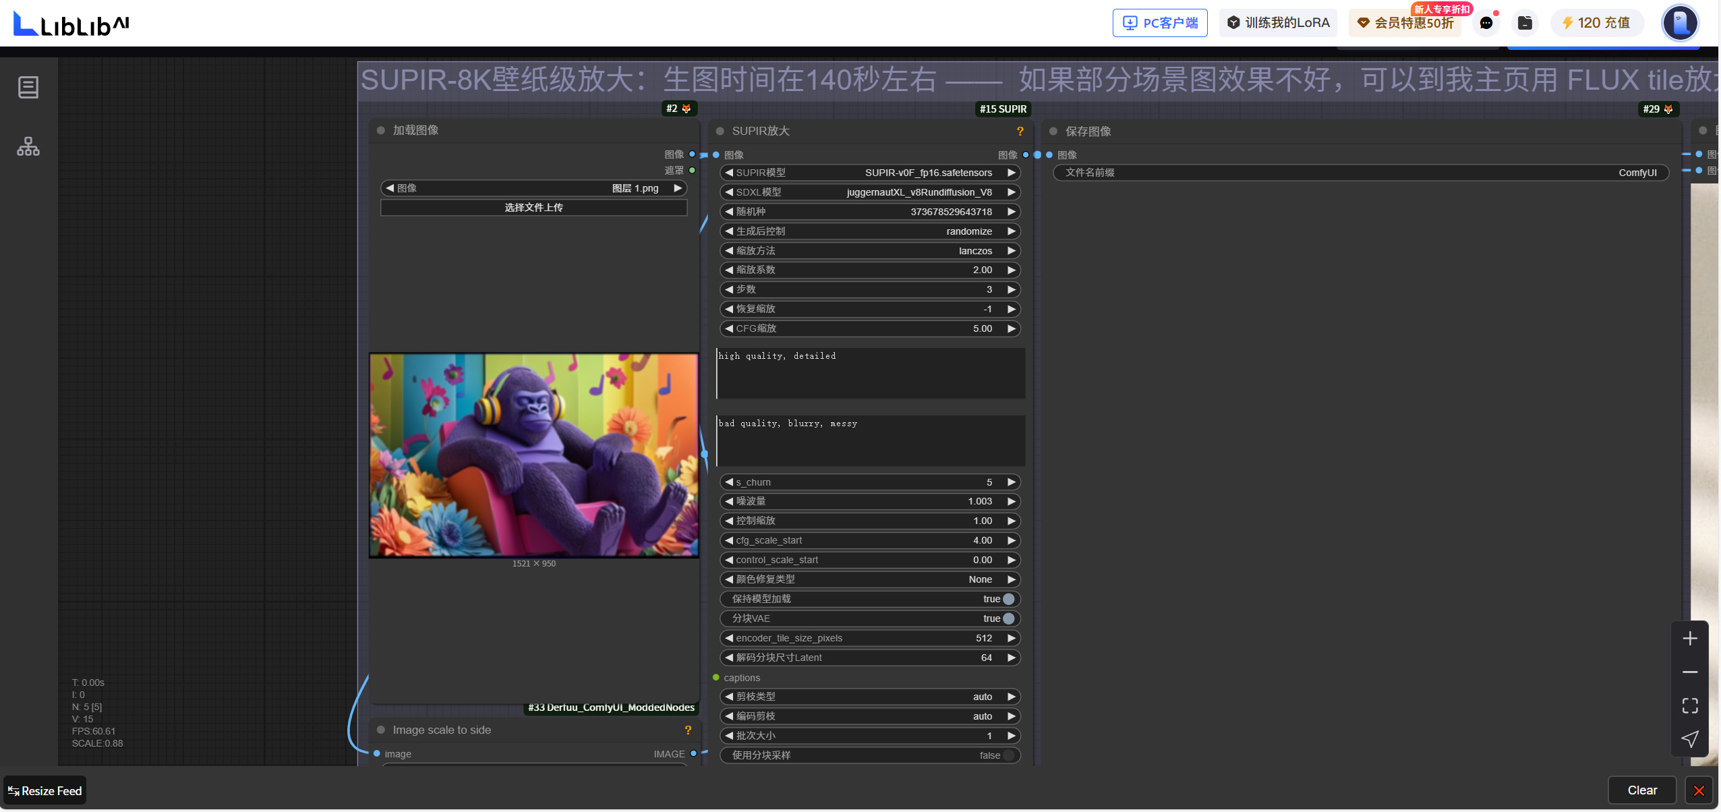Click the LibLibAI logo

point(71,24)
